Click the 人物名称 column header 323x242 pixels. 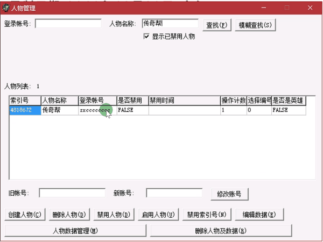click(x=59, y=101)
